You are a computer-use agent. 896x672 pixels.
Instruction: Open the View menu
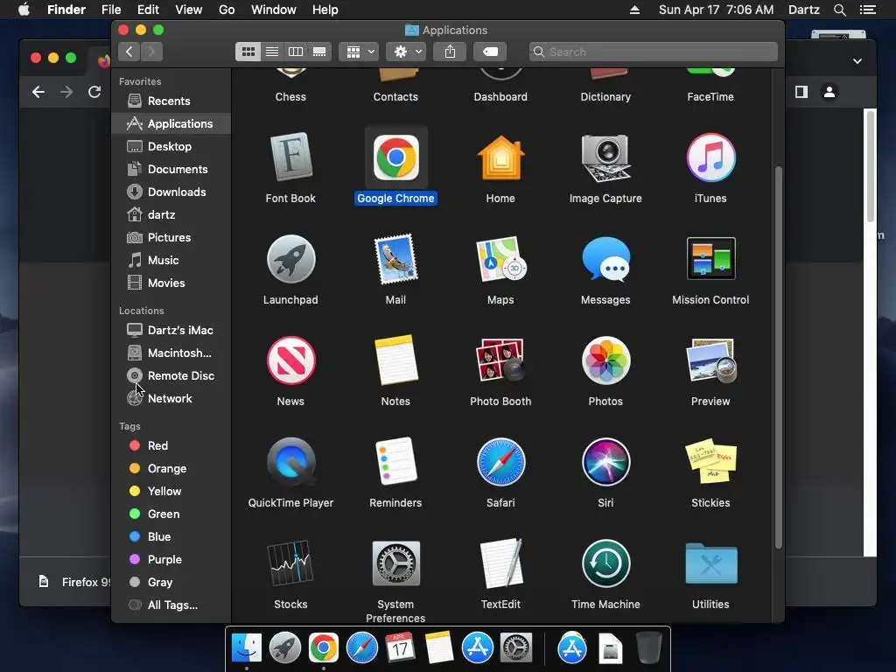[x=189, y=10]
